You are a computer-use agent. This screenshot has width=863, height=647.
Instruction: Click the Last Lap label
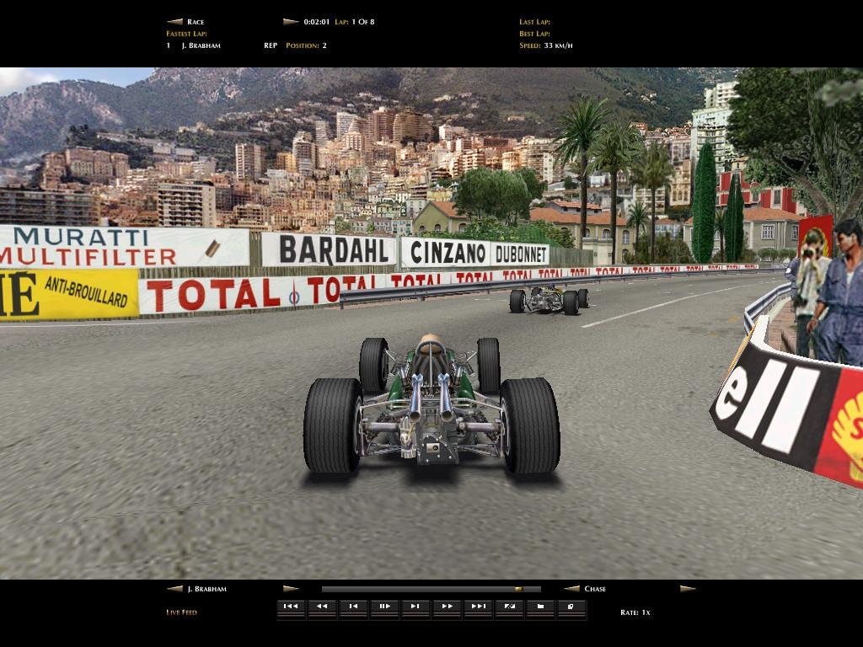tap(535, 22)
